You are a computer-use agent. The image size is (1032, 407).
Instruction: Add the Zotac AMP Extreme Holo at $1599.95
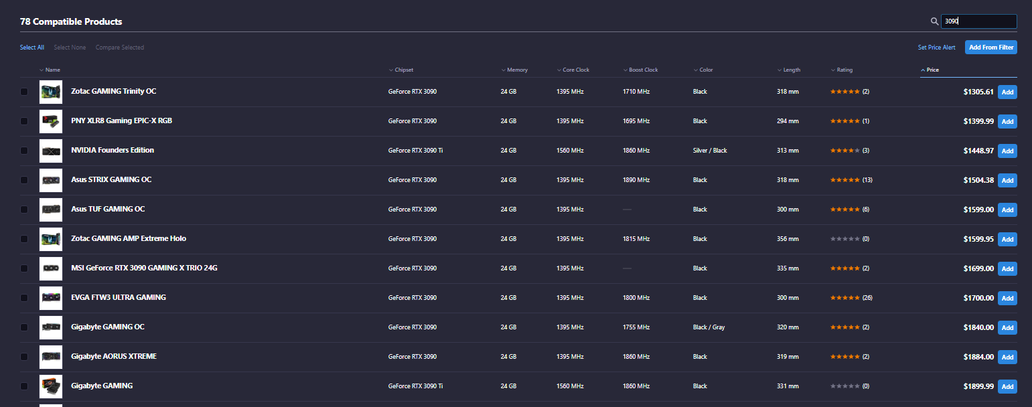(x=1007, y=240)
